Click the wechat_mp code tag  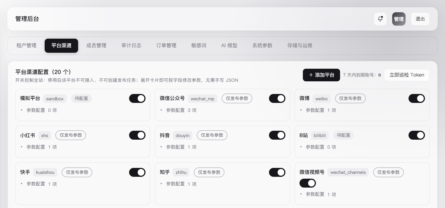click(x=202, y=99)
